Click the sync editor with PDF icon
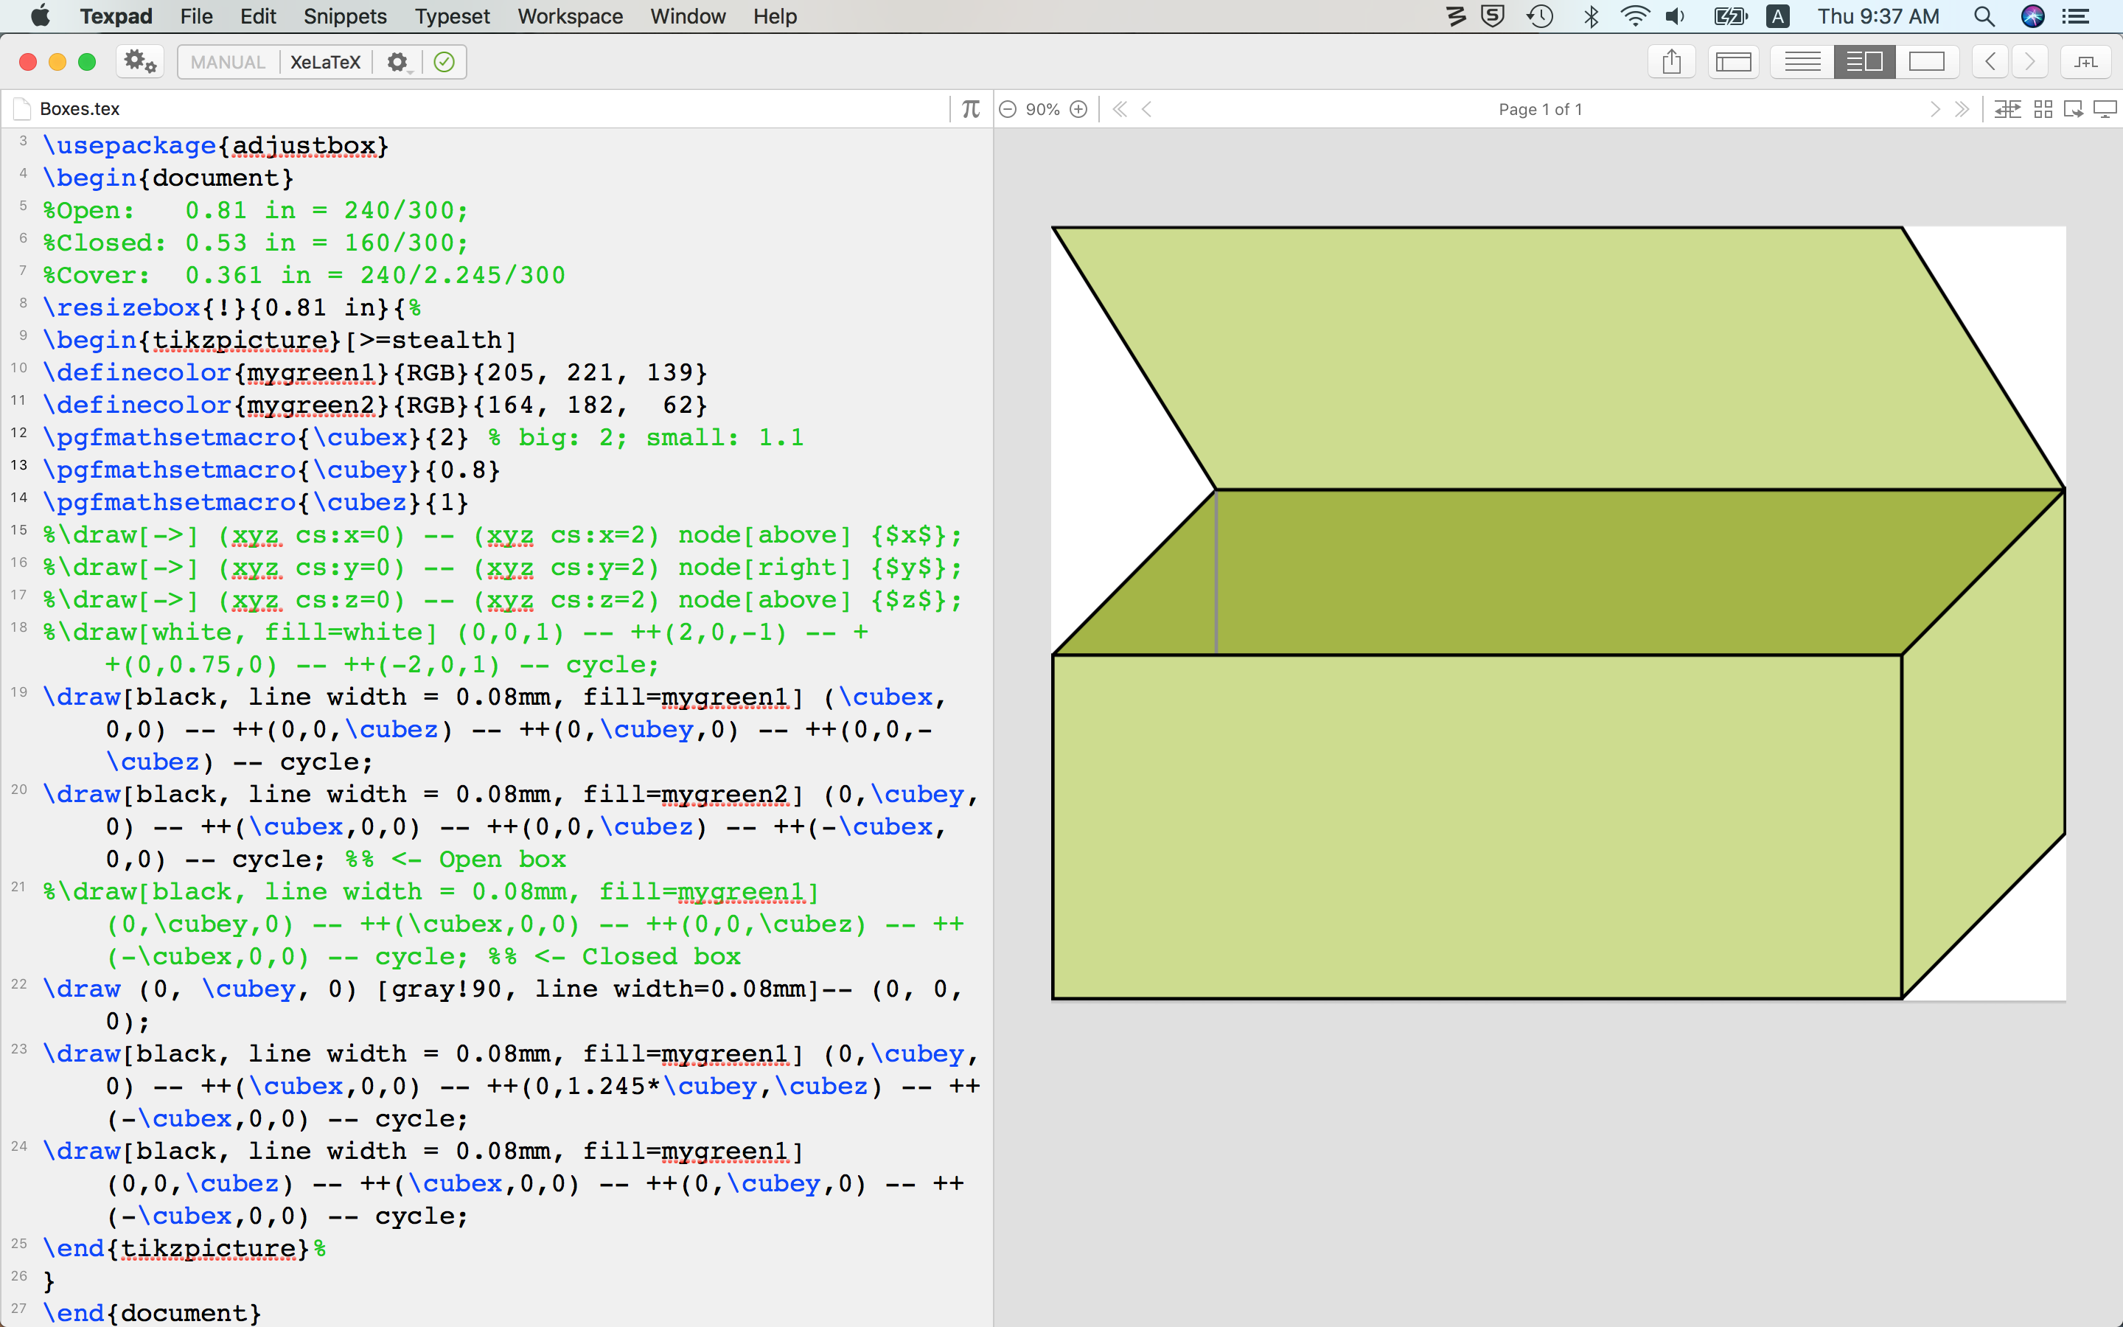2123x1327 pixels. [x=2007, y=109]
